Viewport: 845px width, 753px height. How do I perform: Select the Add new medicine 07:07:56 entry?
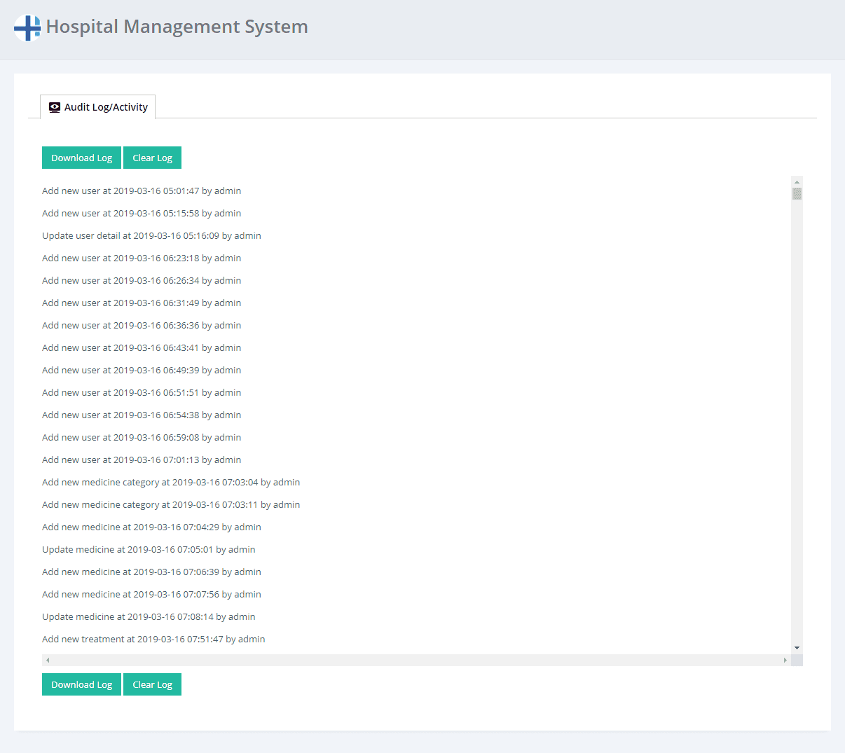[151, 594]
